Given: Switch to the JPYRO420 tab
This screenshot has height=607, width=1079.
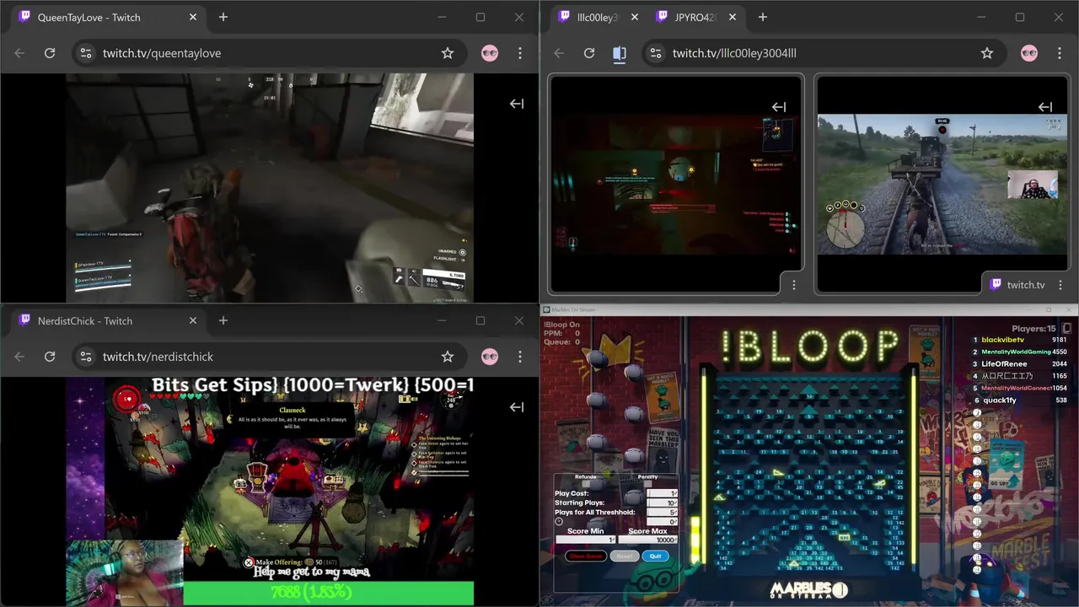Looking at the screenshot, I should [x=695, y=17].
